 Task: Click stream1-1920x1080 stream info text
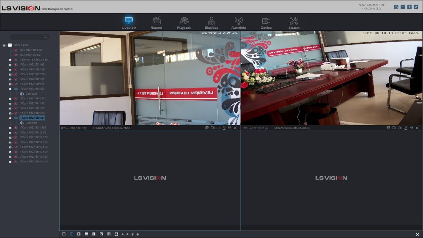click(112, 128)
